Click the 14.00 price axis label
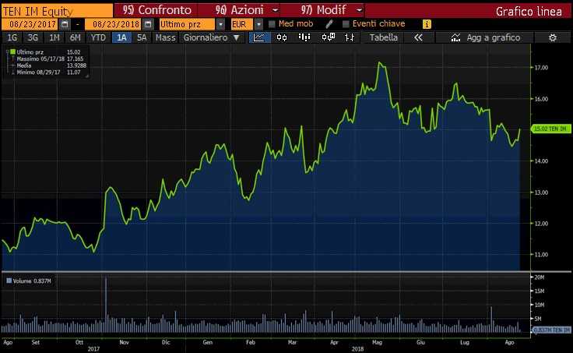Image resolution: width=573 pixels, height=353 pixels. [541, 161]
